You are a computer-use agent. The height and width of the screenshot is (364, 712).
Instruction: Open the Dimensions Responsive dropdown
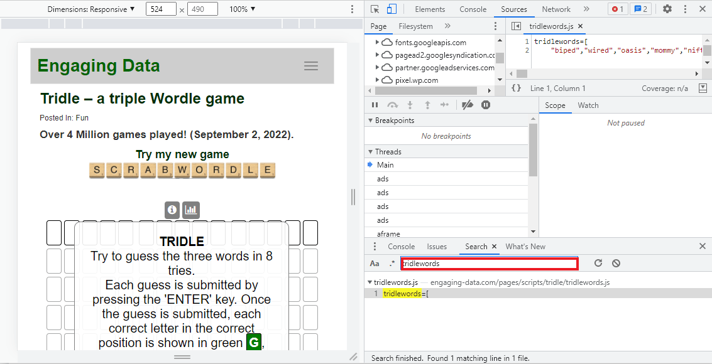[x=91, y=9]
